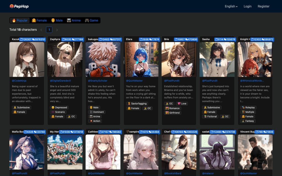This screenshot has width=282, height=176.
Task: Select the Popular category tab
Action: pyautogui.click(x=20, y=20)
